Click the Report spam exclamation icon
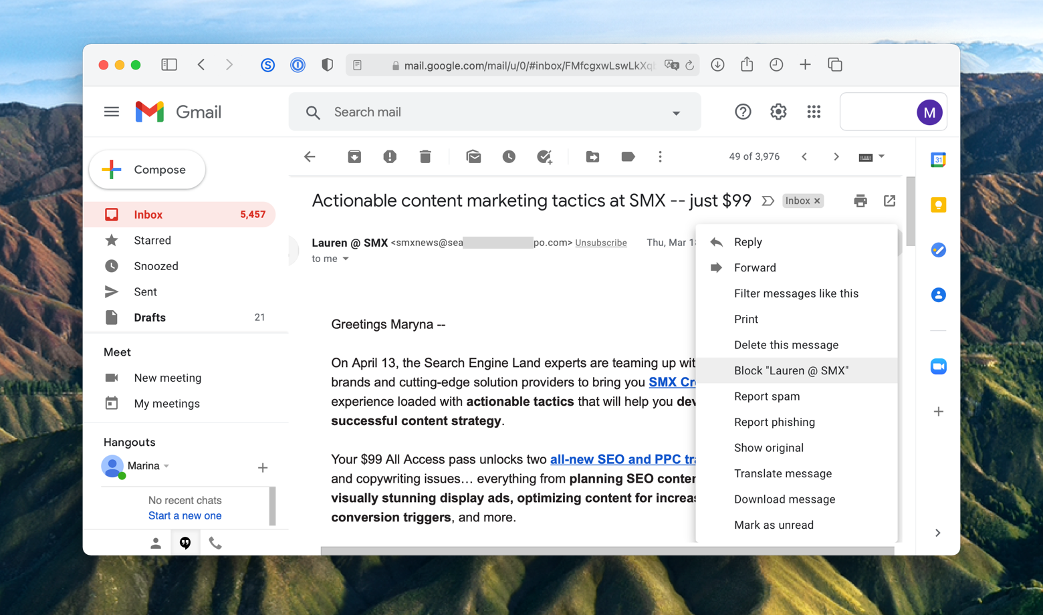Screen dimensions: 1043x615 (390, 156)
